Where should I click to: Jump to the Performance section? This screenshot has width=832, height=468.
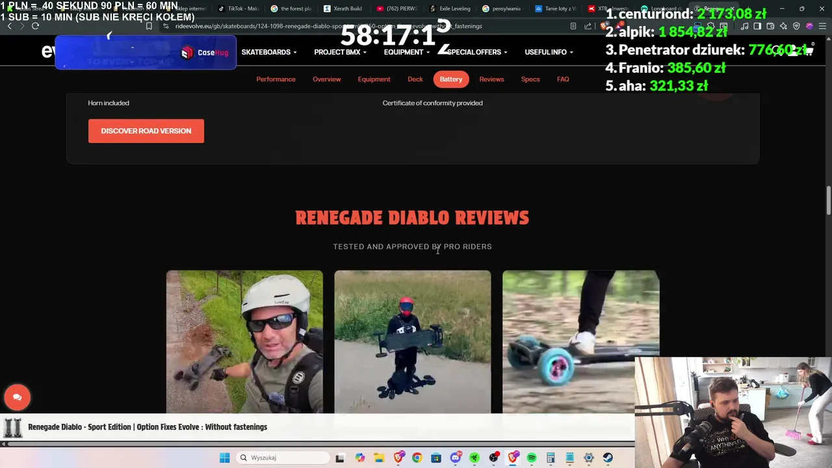tap(276, 79)
